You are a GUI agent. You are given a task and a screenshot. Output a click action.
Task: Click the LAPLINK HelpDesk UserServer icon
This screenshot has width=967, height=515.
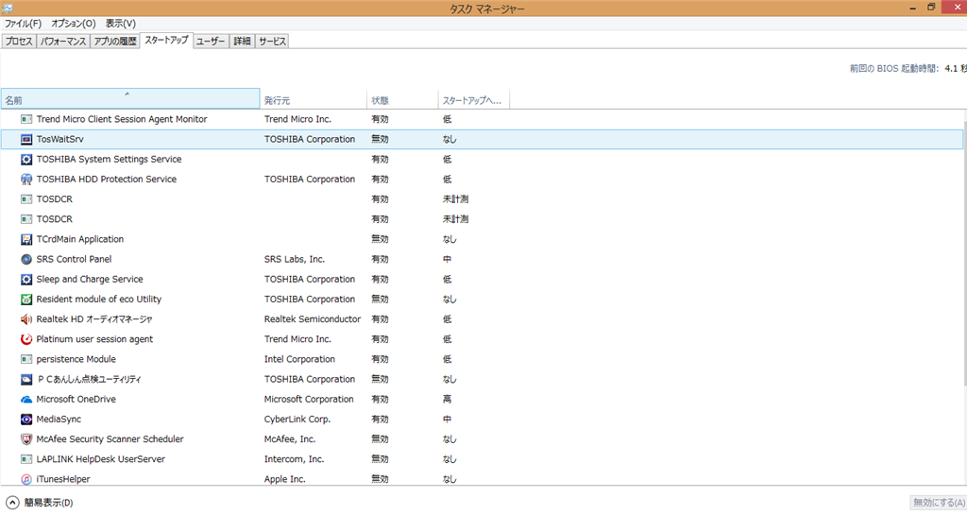[x=25, y=459]
